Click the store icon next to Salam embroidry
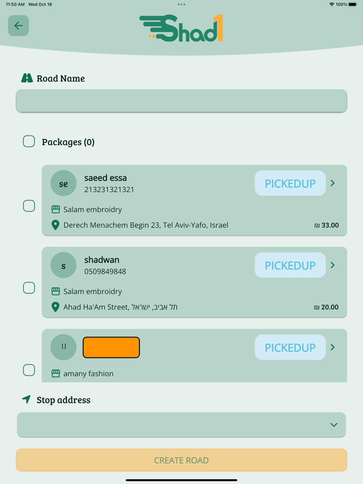 (55, 210)
